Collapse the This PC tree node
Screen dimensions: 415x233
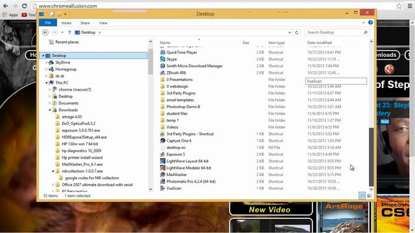[x=46, y=83]
